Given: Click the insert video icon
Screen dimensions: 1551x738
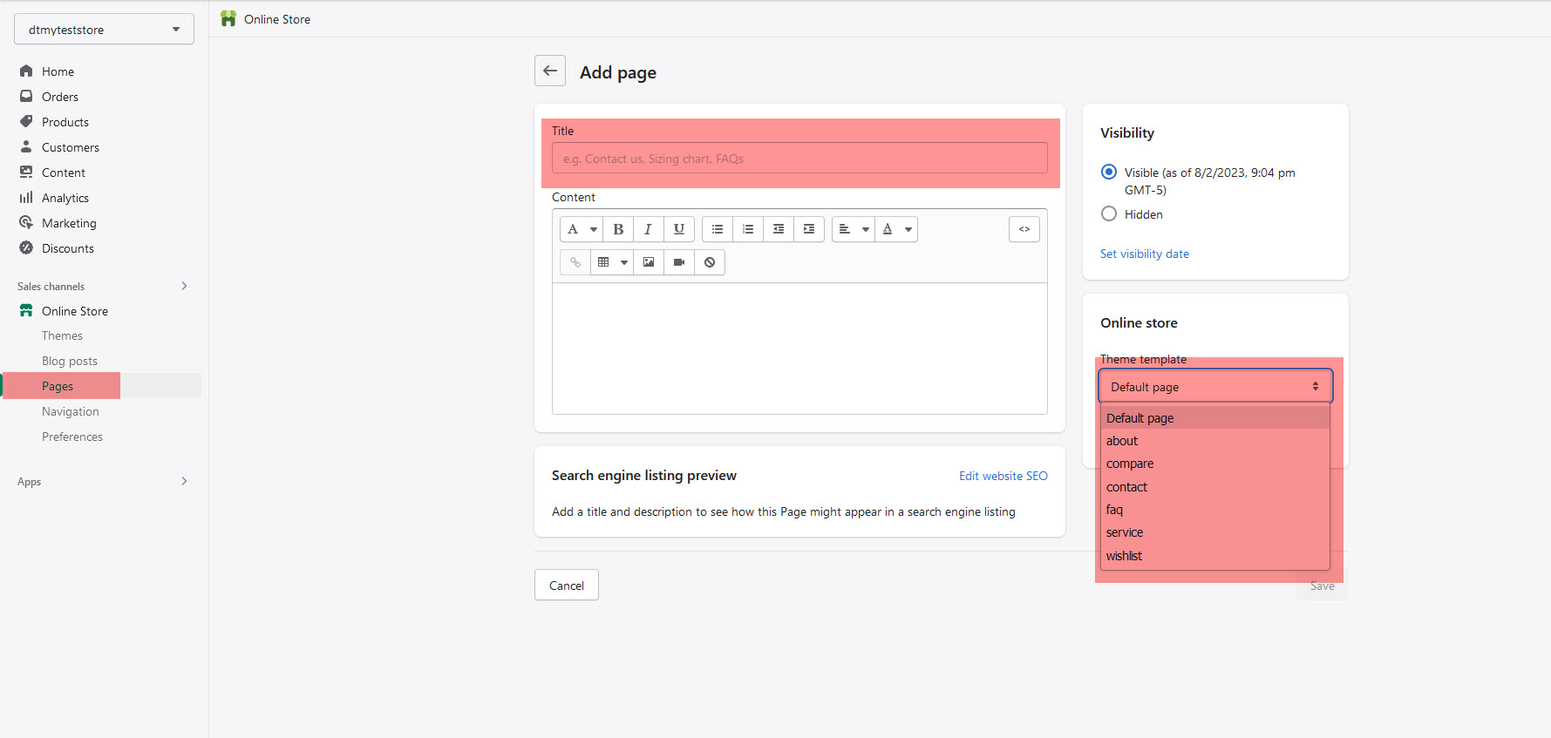Looking at the screenshot, I should 679,262.
